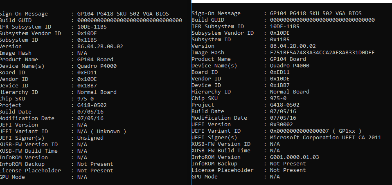The image size is (392, 185).
Task: Click the Build Date 07/05/16 in the left window
Action: point(90,112)
